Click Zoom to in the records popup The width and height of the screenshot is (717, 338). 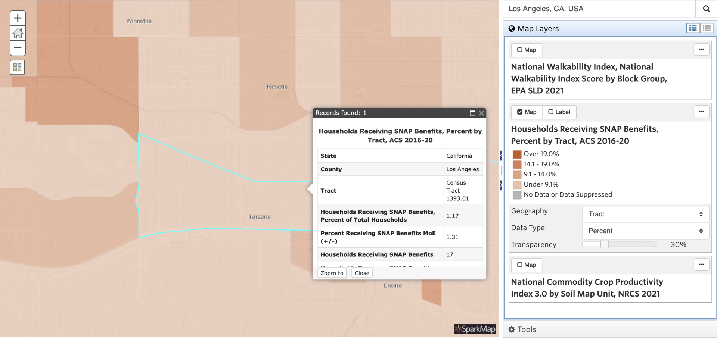pos(332,273)
